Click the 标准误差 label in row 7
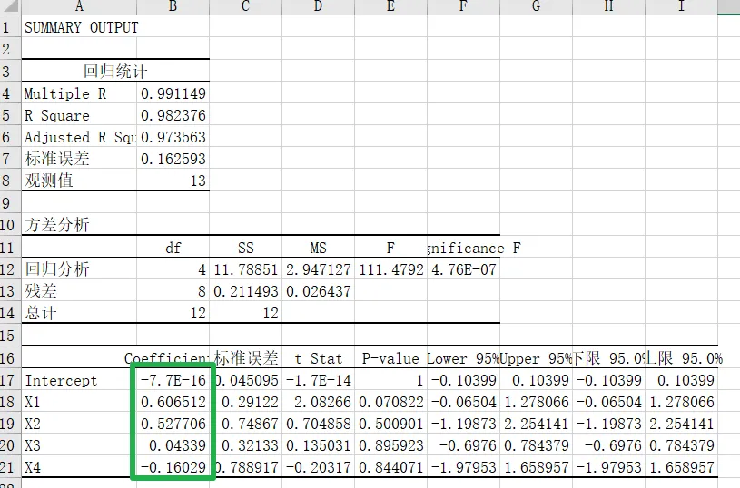The image size is (740, 488). pos(79,159)
